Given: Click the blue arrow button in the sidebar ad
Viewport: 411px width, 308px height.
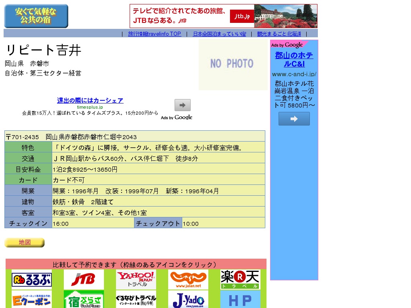Looking at the screenshot, I should [294, 119].
